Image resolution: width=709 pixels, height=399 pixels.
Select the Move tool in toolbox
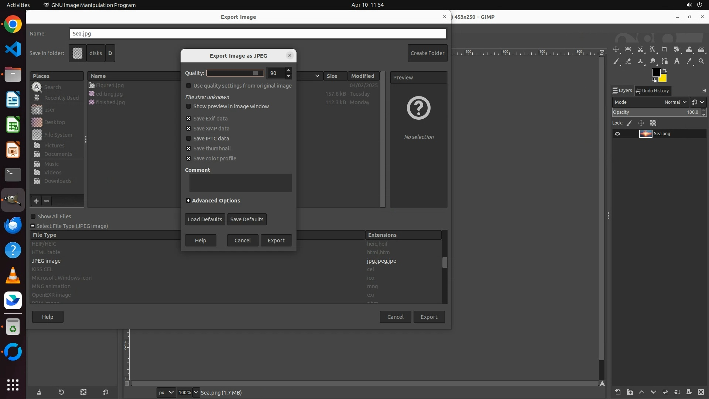click(616, 50)
